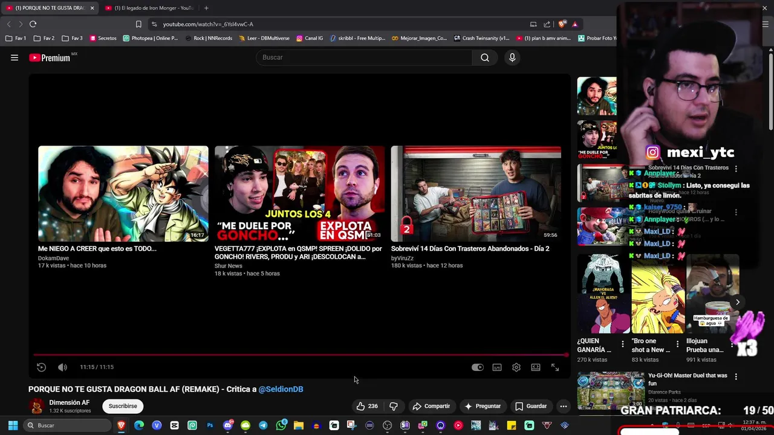
Task: Open File Explorer folder in taskbar
Action: [298, 425]
